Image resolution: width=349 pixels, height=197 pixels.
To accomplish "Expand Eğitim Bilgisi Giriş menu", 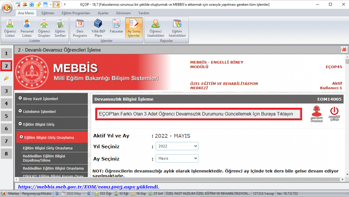I will [x=51, y=124].
